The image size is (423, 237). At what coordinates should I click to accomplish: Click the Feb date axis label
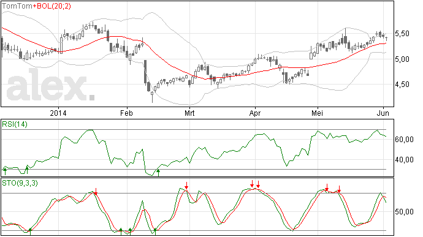[126, 113]
